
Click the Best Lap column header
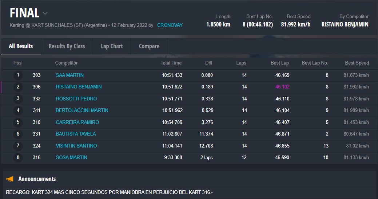click(279, 63)
